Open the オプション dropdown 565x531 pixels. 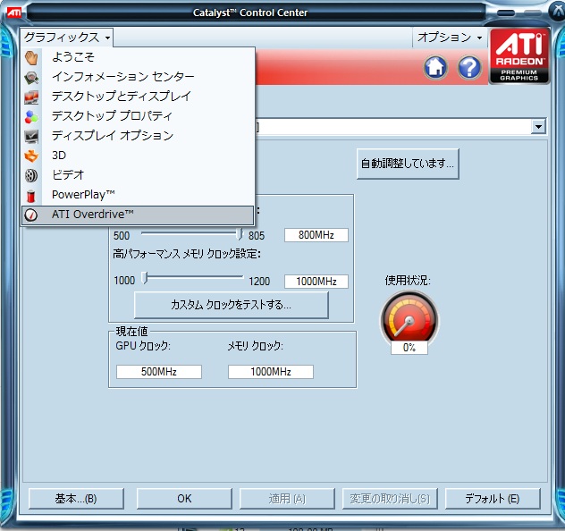(449, 38)
